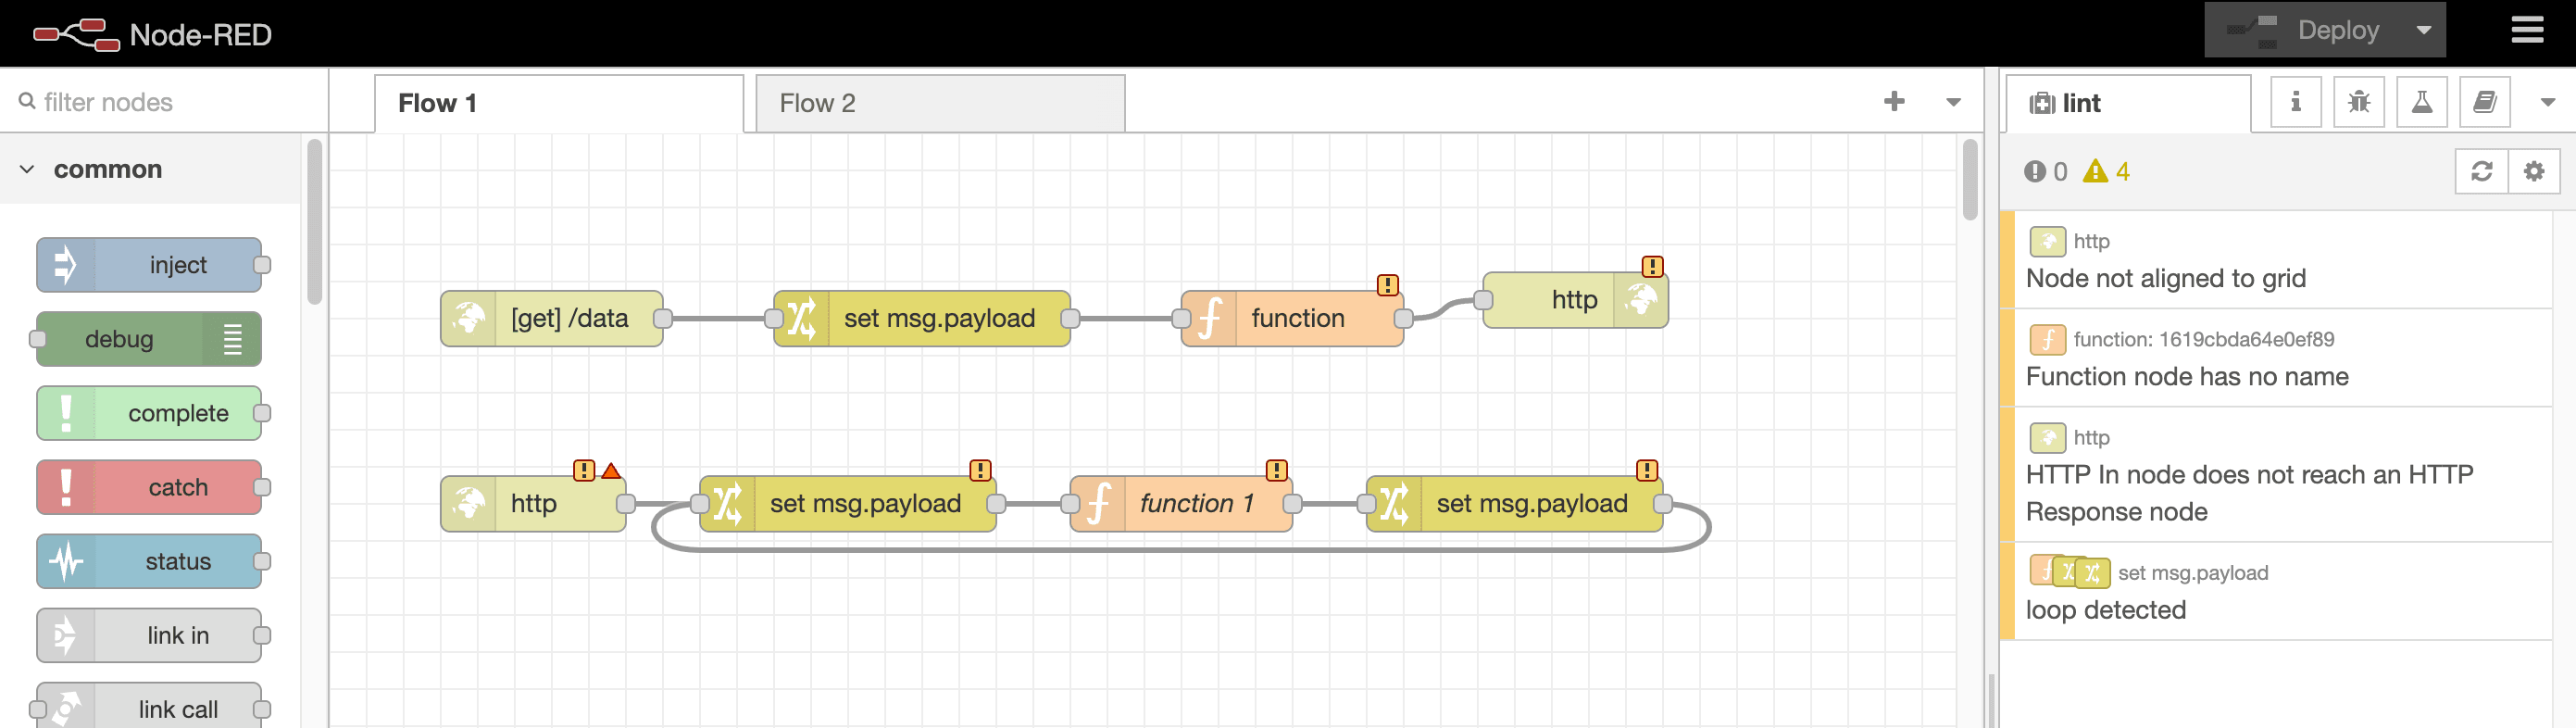Viewport: 2576px width, 728px height.
Task: Click the filter nodes search field
Action: tap(165, 102)
